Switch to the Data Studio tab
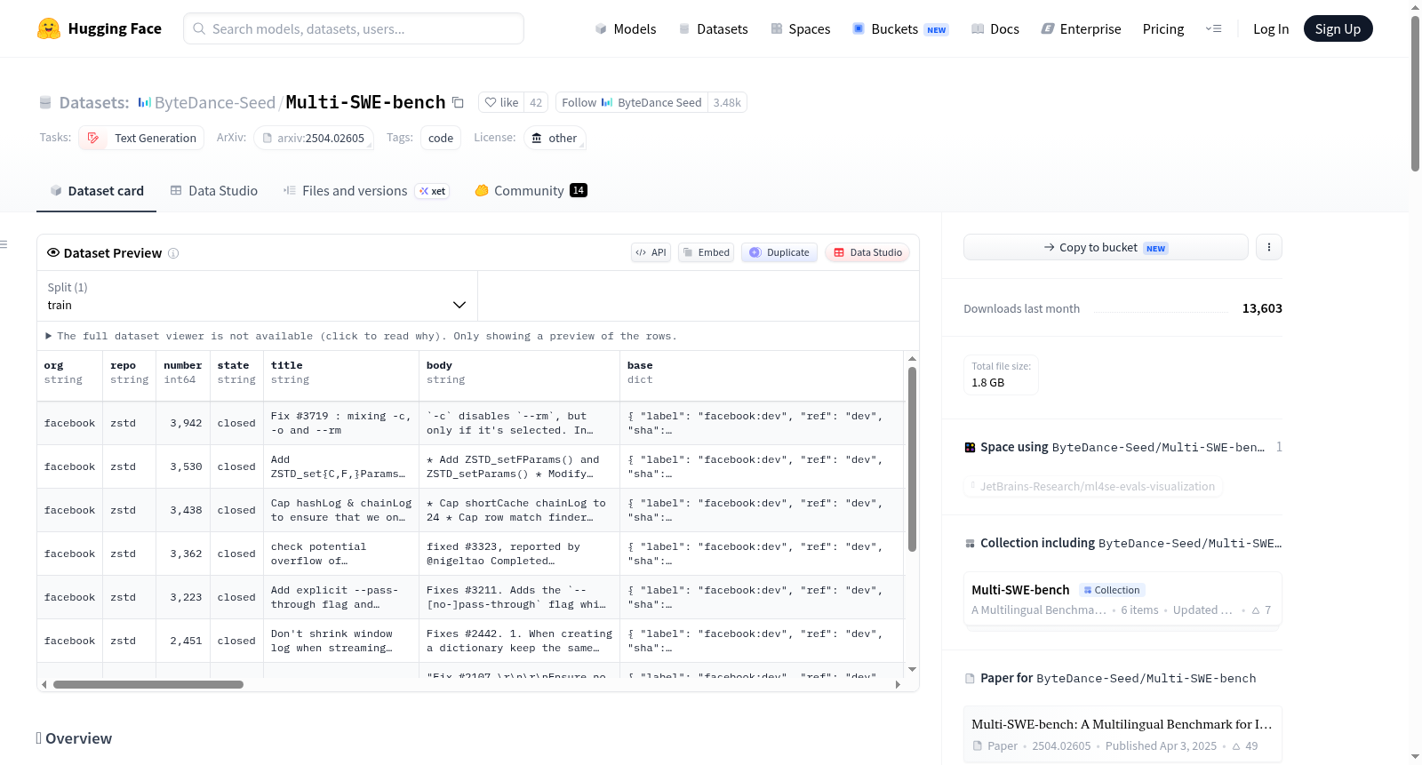 pos(213,191)
